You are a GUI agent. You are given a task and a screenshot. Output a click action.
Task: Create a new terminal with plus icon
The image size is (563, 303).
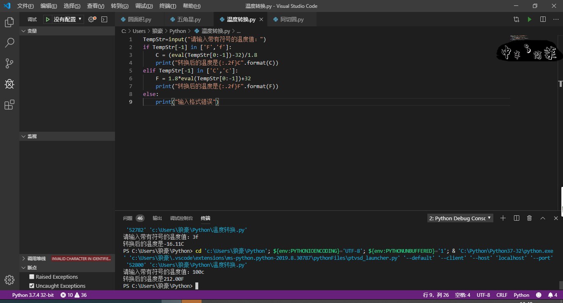tap(503, 218)
